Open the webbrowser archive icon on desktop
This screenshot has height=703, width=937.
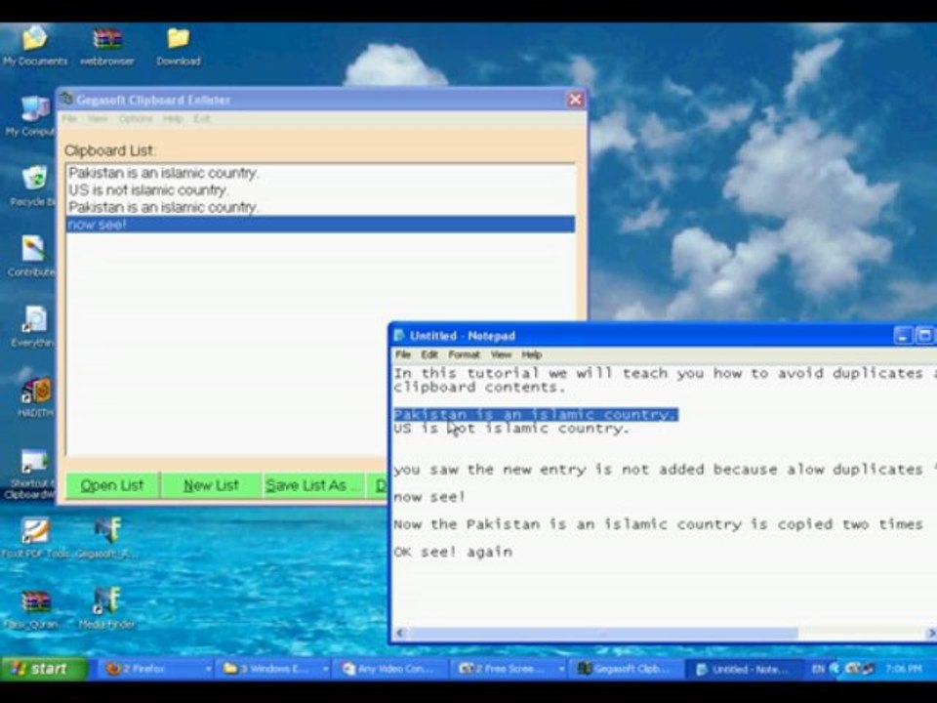pyautogui.click(x=107, y=45)
